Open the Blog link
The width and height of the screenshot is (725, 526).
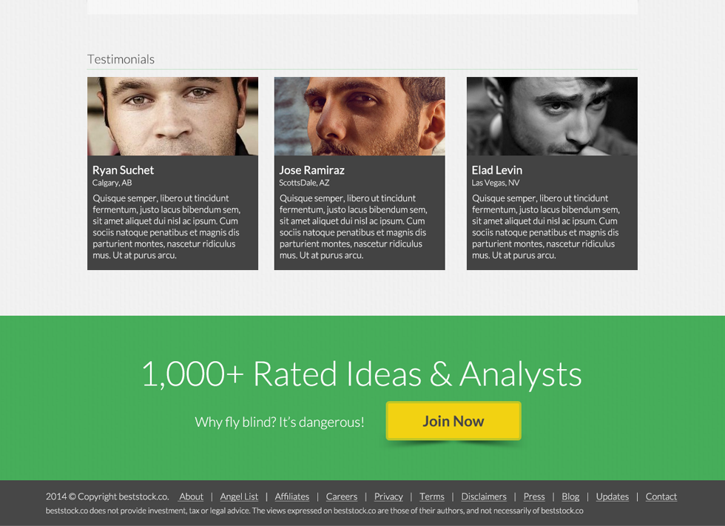pos(570,496)
